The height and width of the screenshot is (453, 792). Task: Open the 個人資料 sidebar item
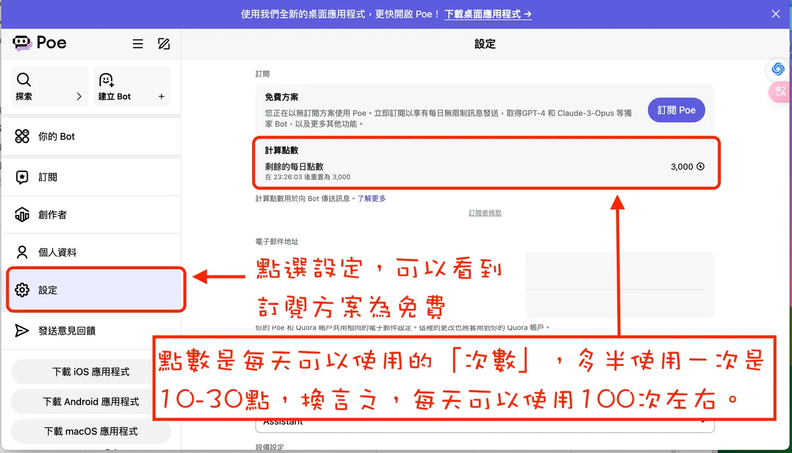(x=91, y=252)
